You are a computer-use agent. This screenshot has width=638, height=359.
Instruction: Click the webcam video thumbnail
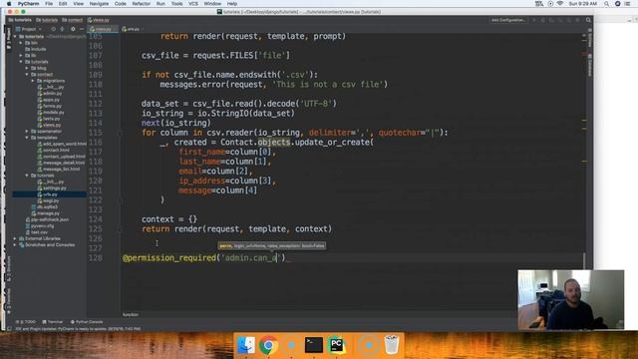571,299
